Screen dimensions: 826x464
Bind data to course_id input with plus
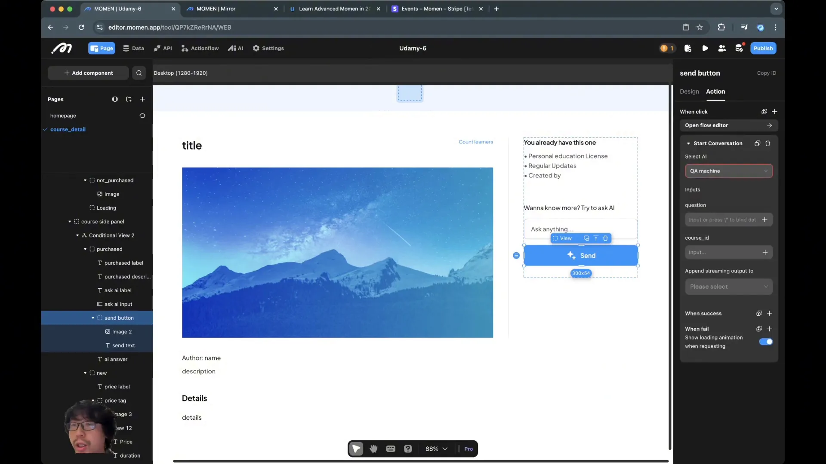(765, 253)
